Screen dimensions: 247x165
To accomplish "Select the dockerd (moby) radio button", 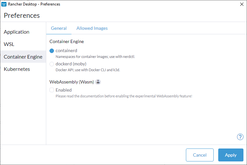I will click(52, 64).
